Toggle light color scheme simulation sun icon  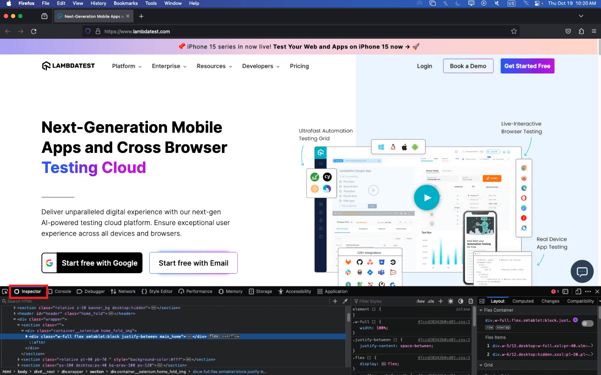(x=451, y=301)
